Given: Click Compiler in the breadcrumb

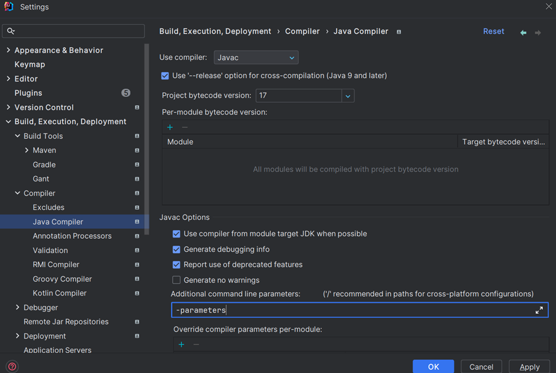Looking at the screenshot, I should pyautogui.click(x=302, y=31).
